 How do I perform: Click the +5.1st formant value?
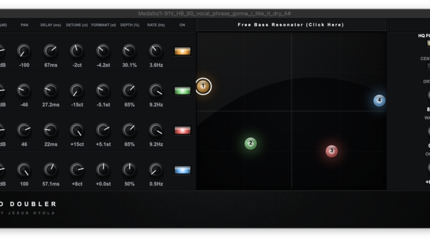click(x=103, y=145)
